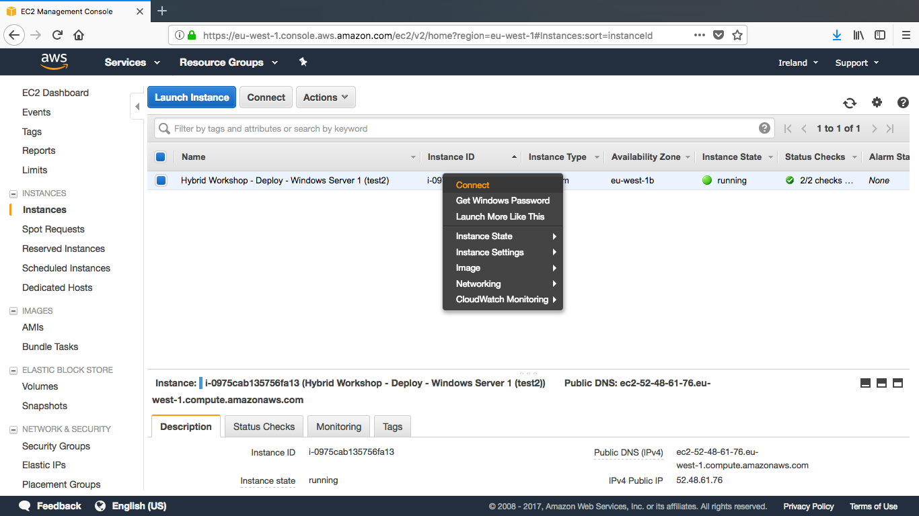This screenshot has height=516, width=919.
Task: Open the Pocket save icon
Action: point(719,35)
